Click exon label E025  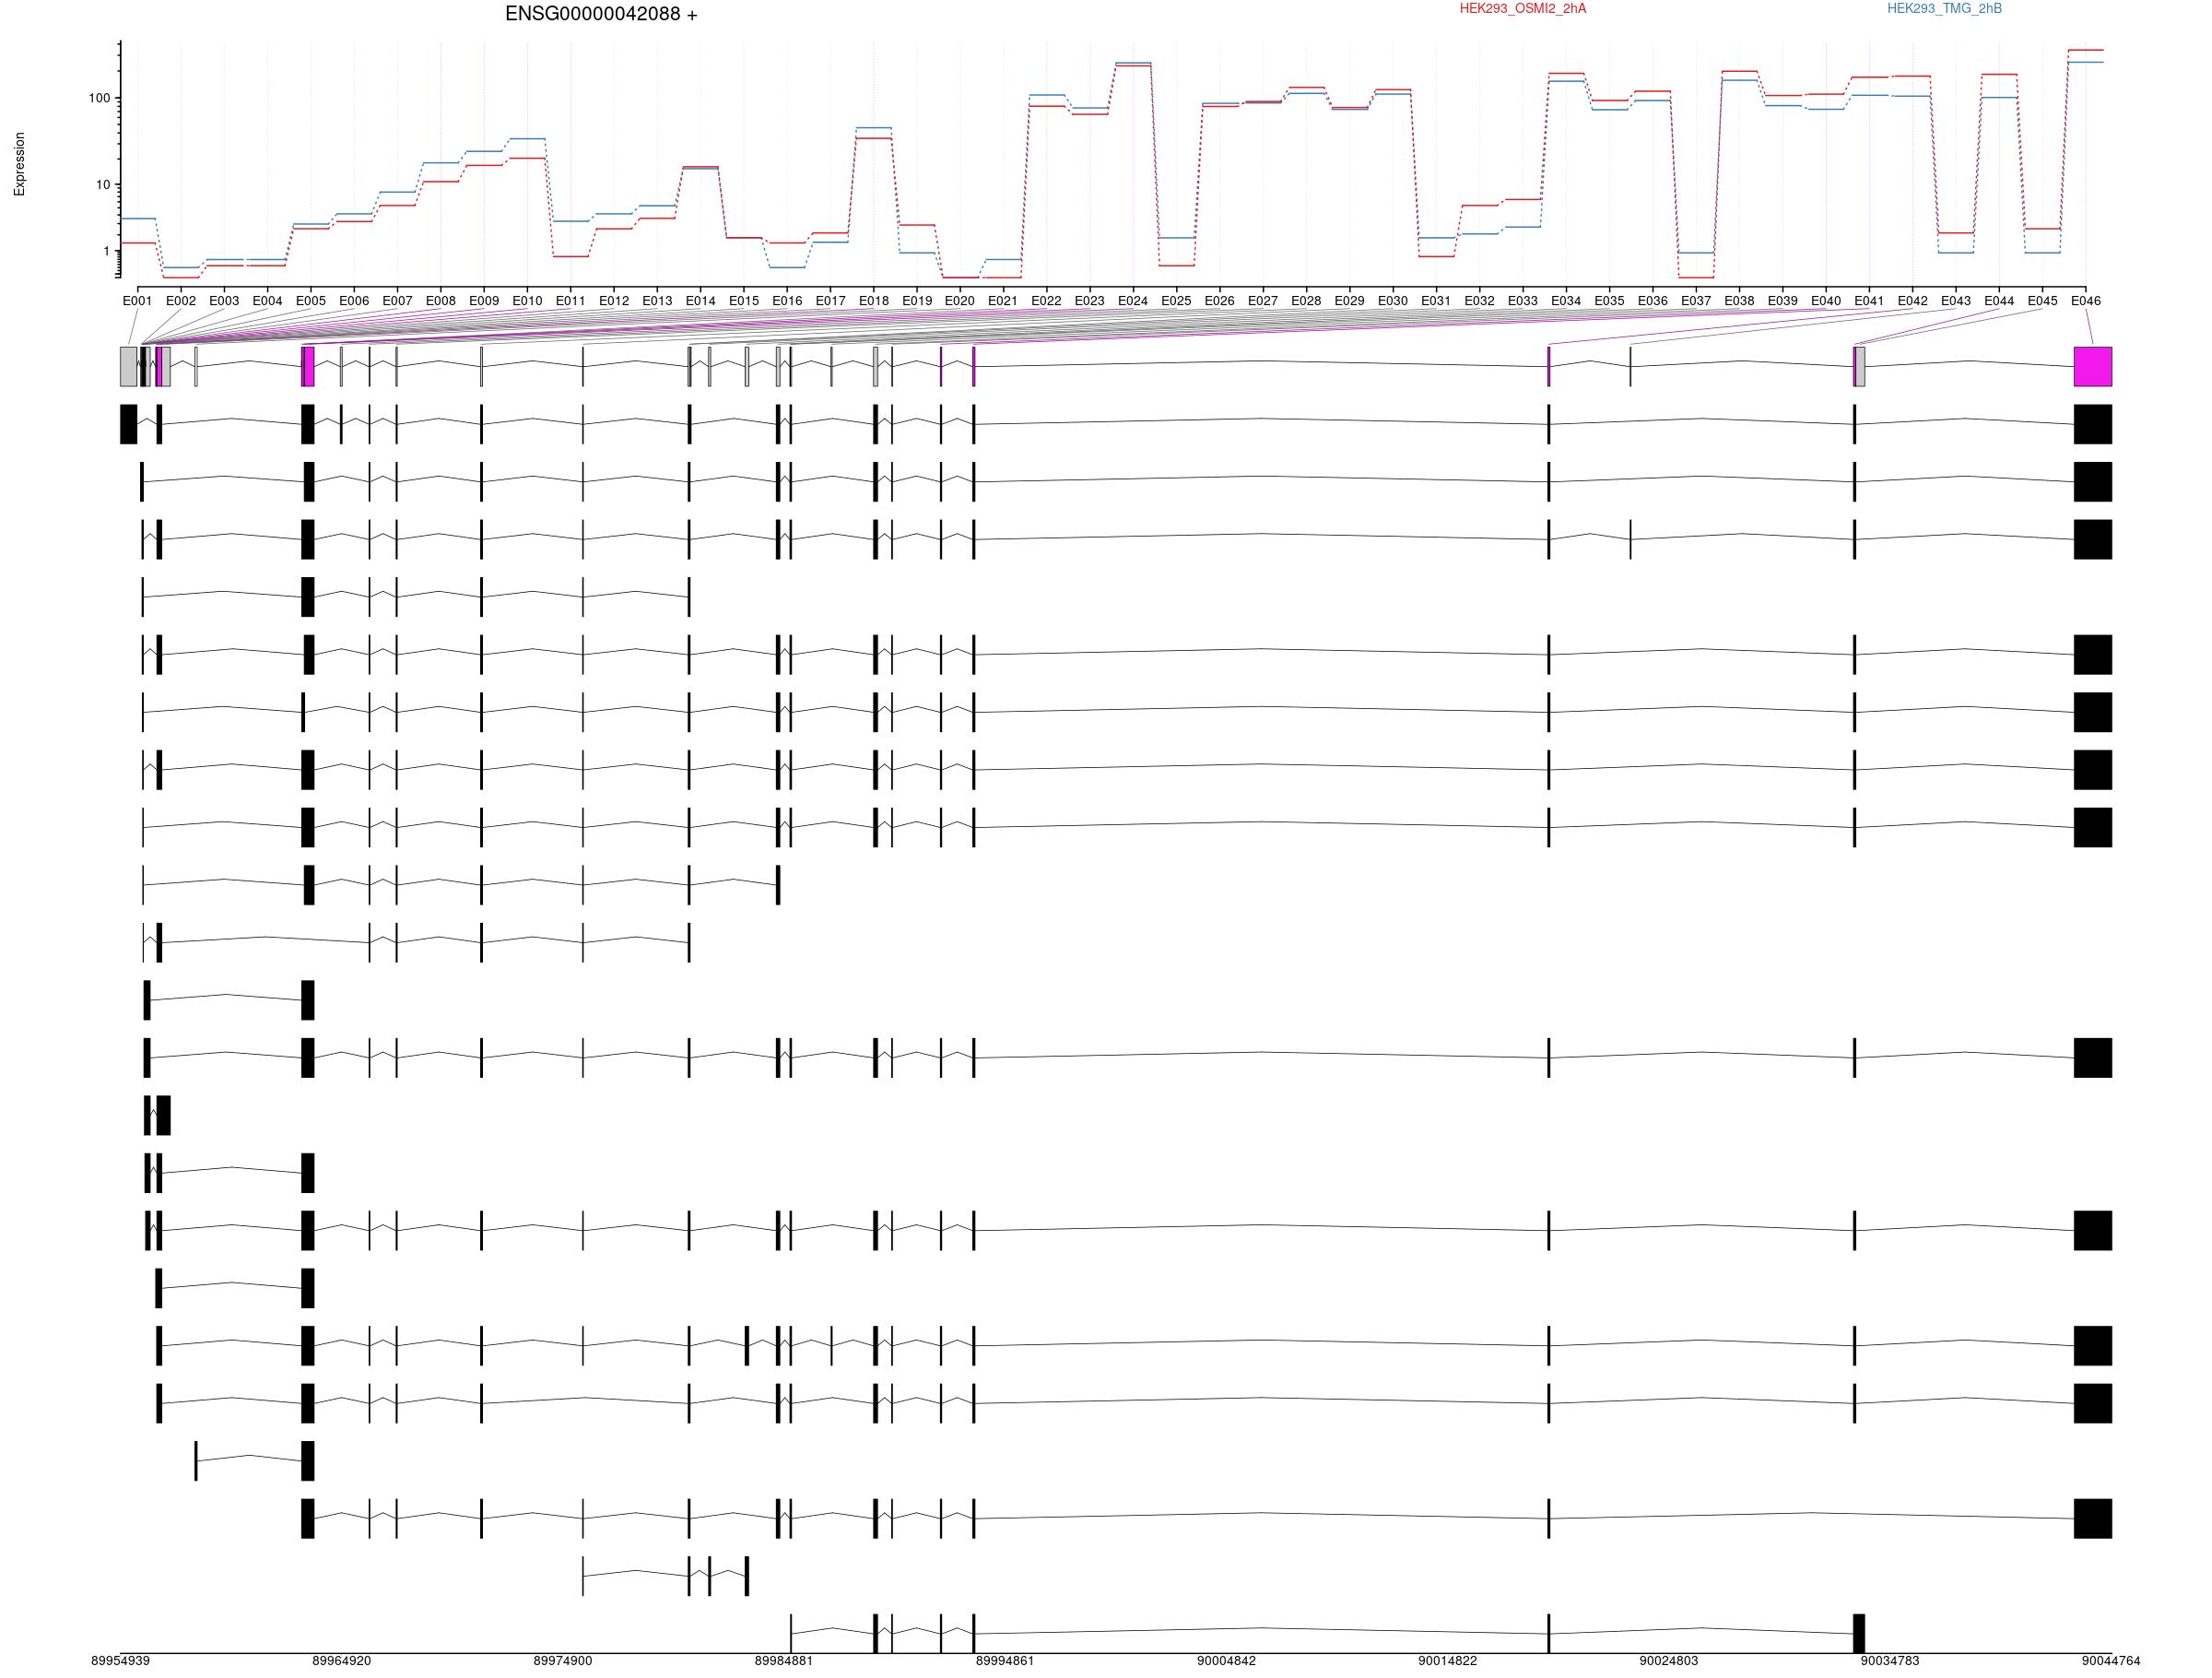[1176, 301]
